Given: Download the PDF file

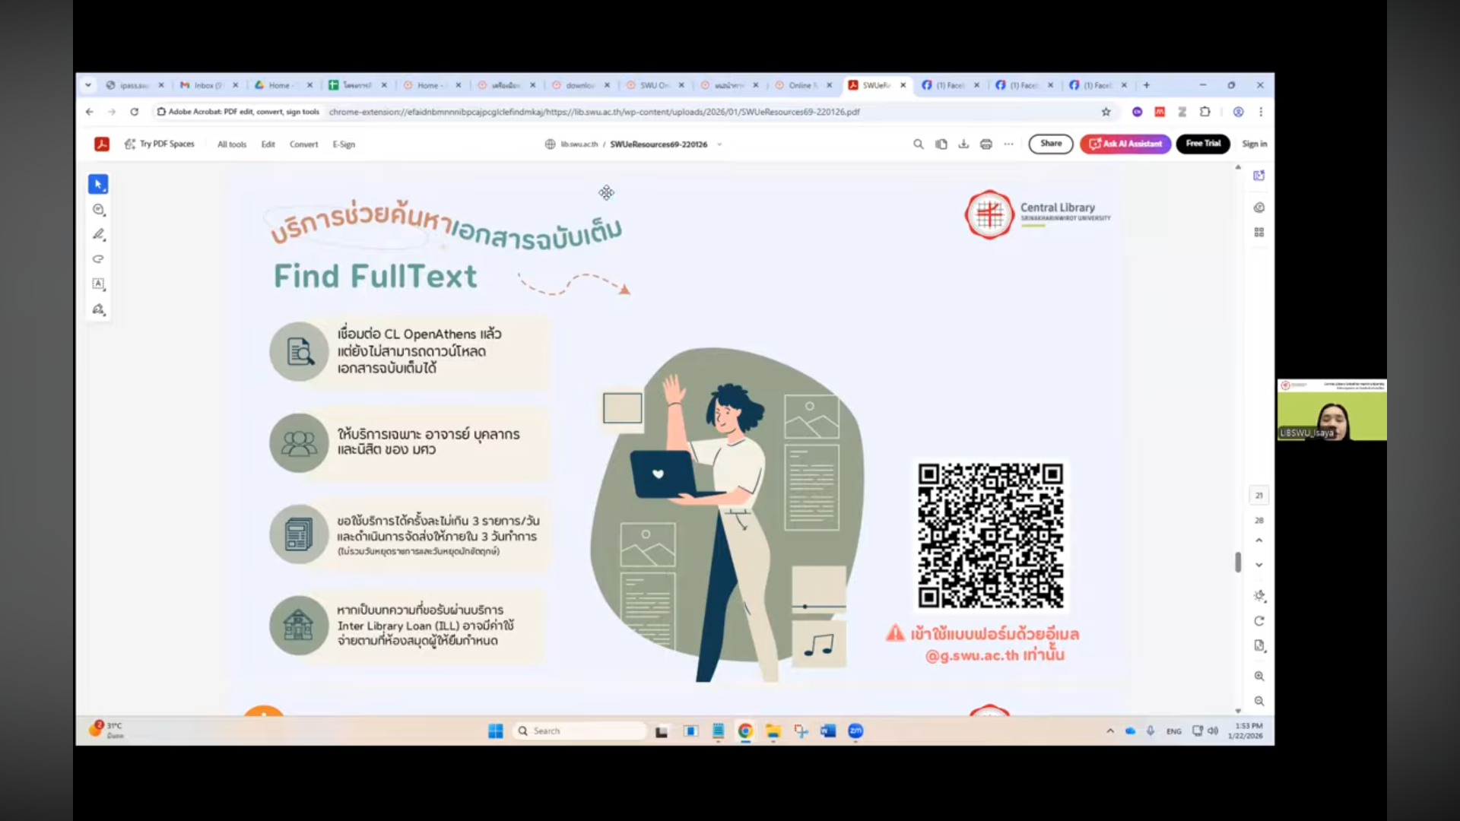Looking at the screenshot, I should click(x=963, y=144).
